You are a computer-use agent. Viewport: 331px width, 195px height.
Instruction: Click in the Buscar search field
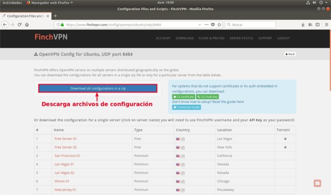point(250,25)
